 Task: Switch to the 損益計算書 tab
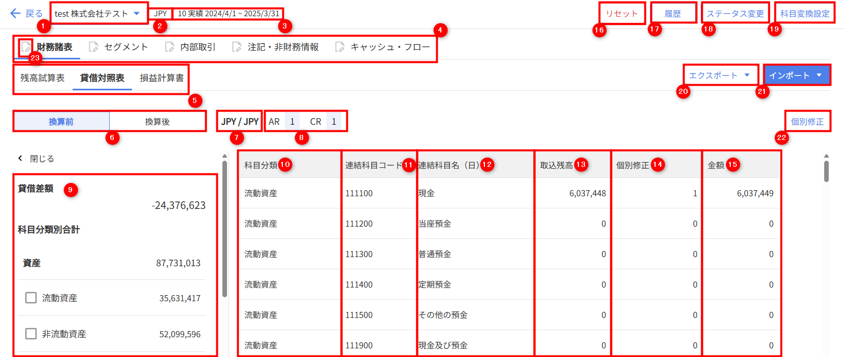[x=161, y=78]
